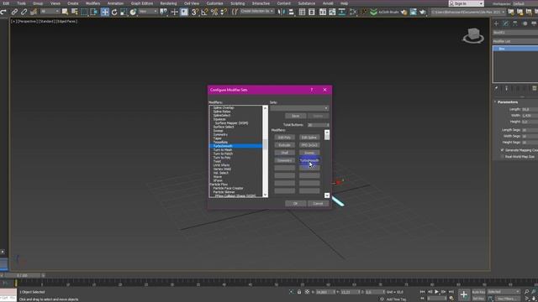This screenshot has height=302, width=538.
Task: Open the Create Selection Set dropdown
Action: tap(256, 11)
